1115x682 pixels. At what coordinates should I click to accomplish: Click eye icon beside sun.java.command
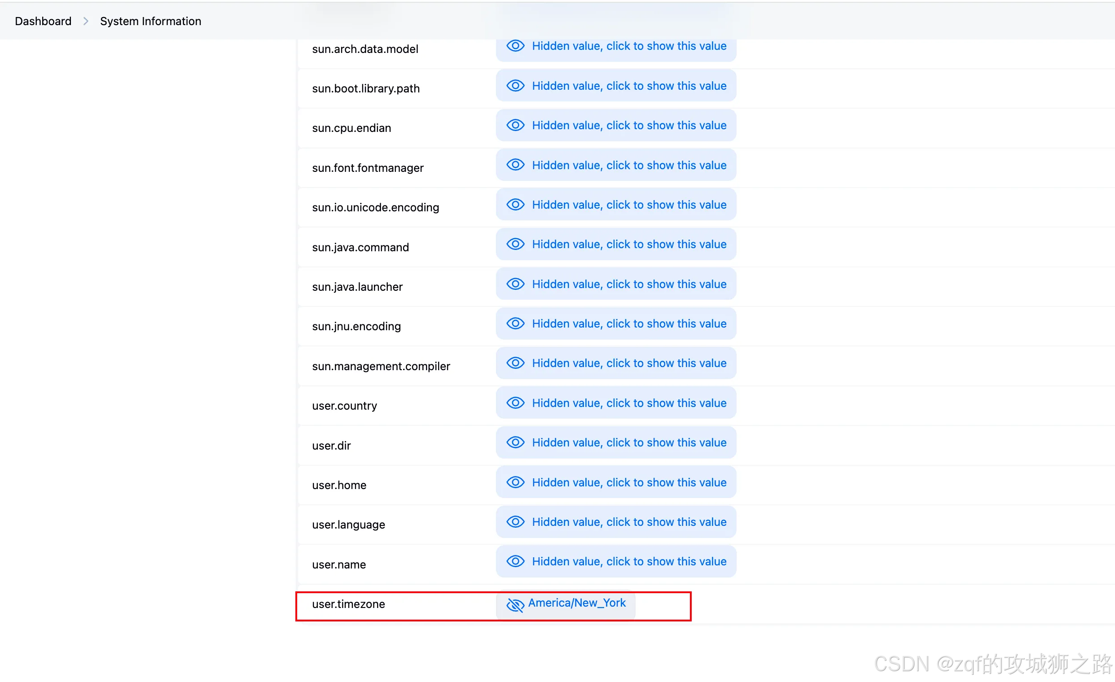[x=515, y=244]
